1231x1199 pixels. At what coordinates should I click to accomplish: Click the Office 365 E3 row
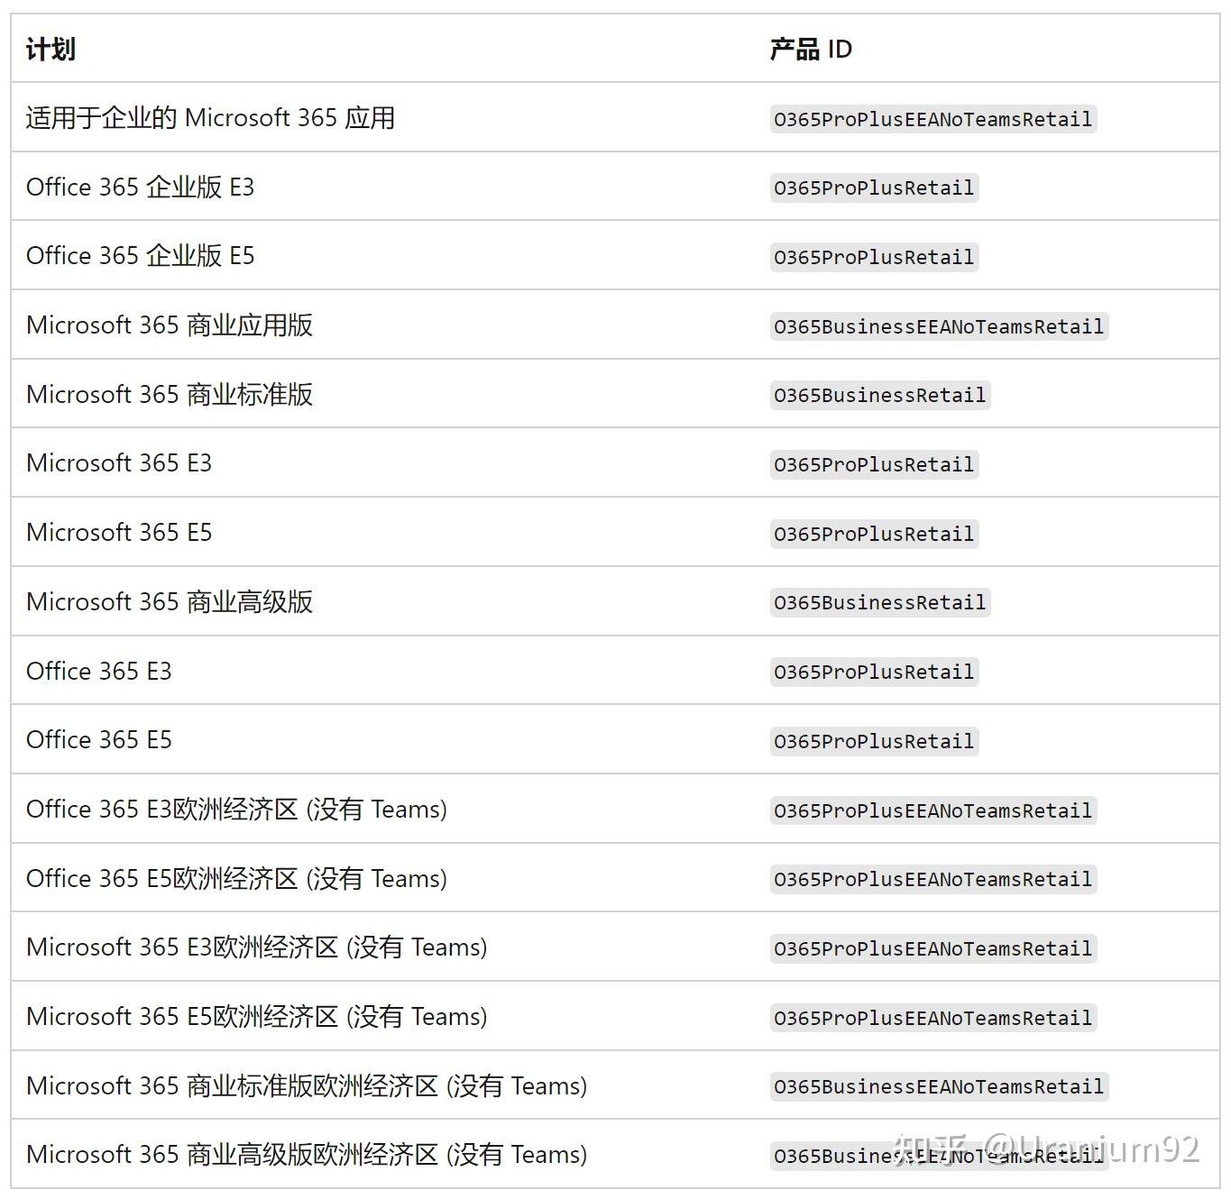coord(99,671)
